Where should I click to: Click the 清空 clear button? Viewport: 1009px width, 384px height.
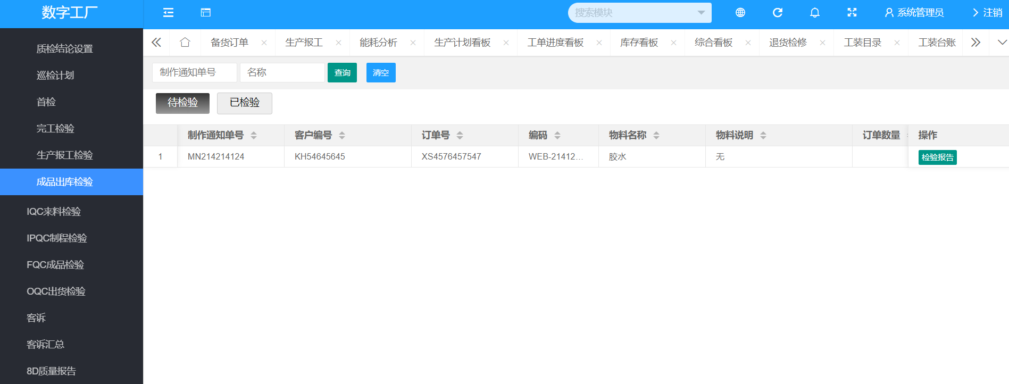(x=381, y=72)
